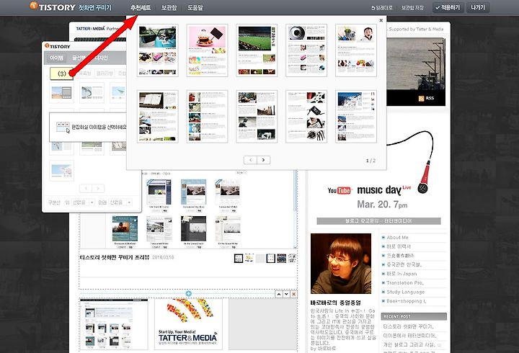
Task: Pick the cherry blossom sky item
Action: click(x=61, y=171)
